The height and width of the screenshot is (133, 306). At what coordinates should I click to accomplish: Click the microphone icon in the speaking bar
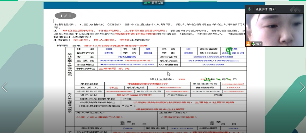pyautogui.click(x=249, y=9)
